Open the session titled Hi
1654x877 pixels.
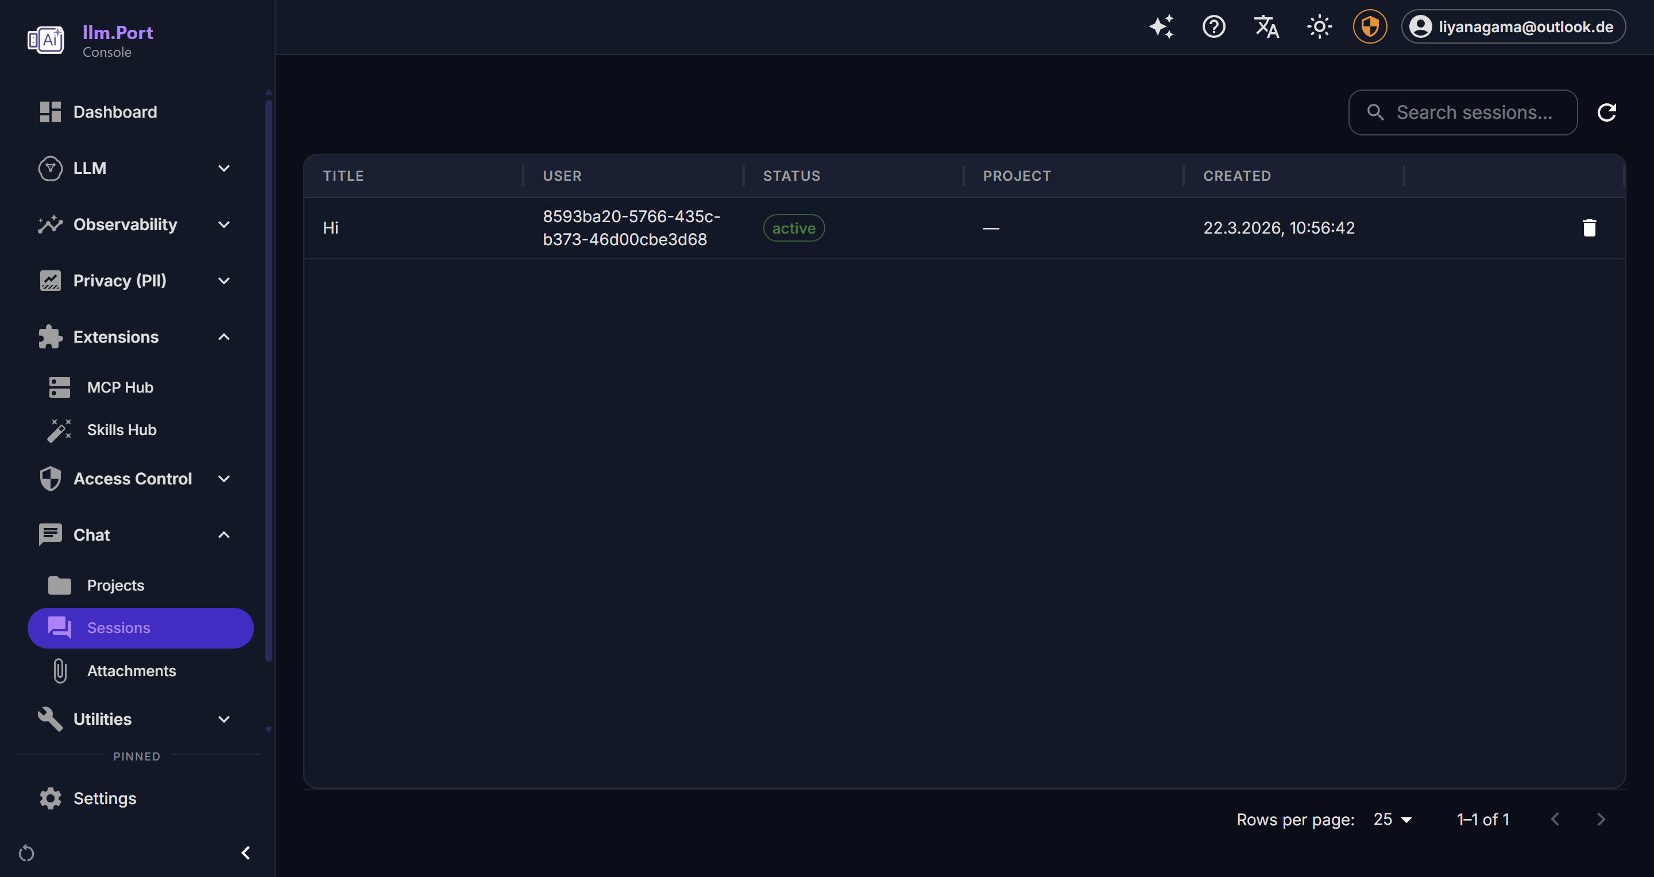click(331, 228)
